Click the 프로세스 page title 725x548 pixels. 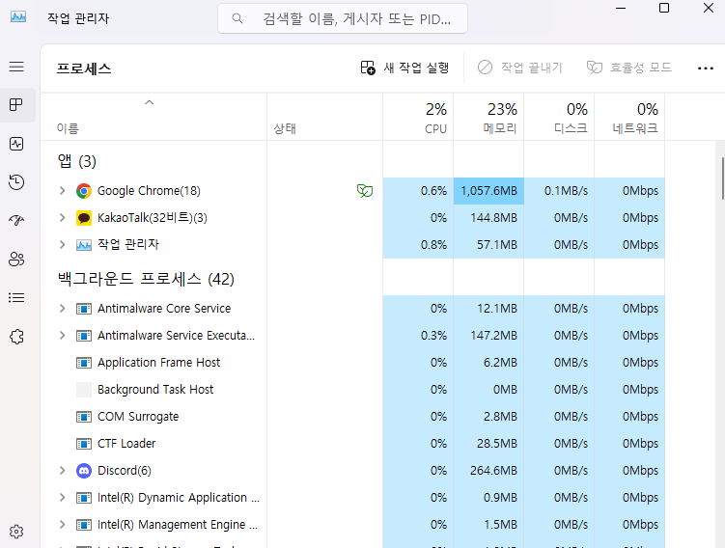[84, 68]
